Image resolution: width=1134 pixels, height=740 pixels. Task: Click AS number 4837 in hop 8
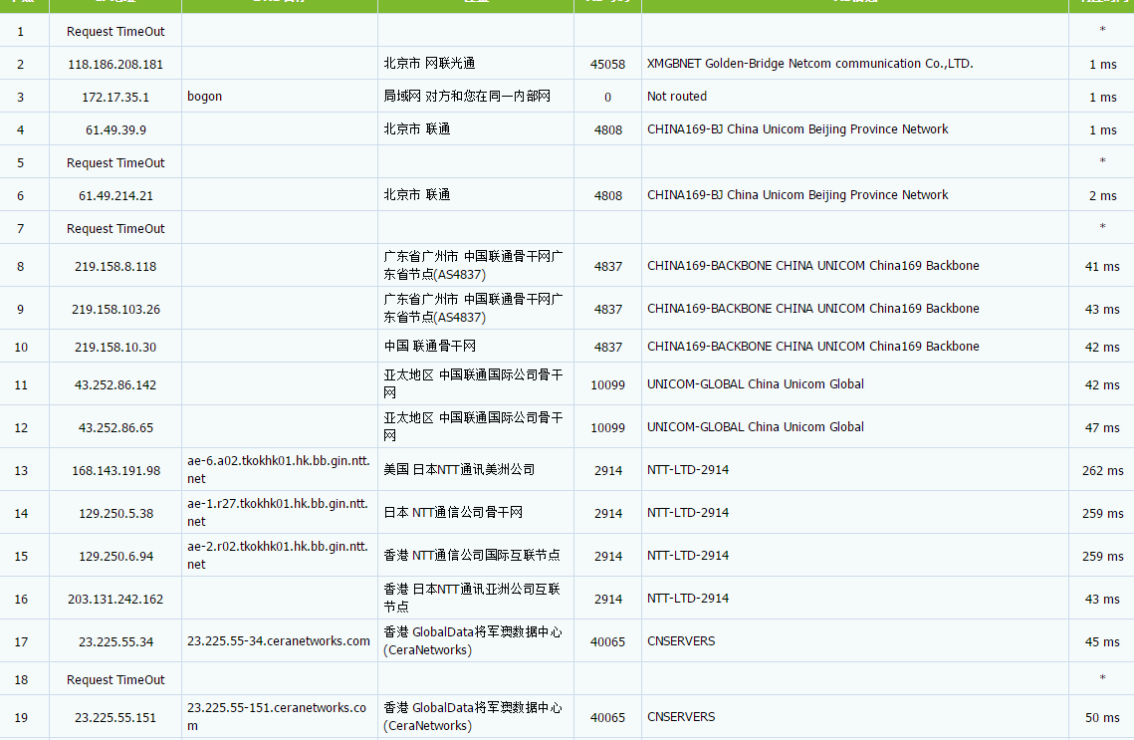coord(608,267)
